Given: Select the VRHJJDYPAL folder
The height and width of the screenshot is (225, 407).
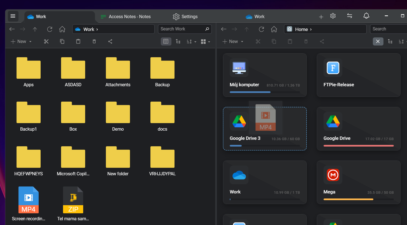Looking at the screenshot, I should tap(162, 161).
